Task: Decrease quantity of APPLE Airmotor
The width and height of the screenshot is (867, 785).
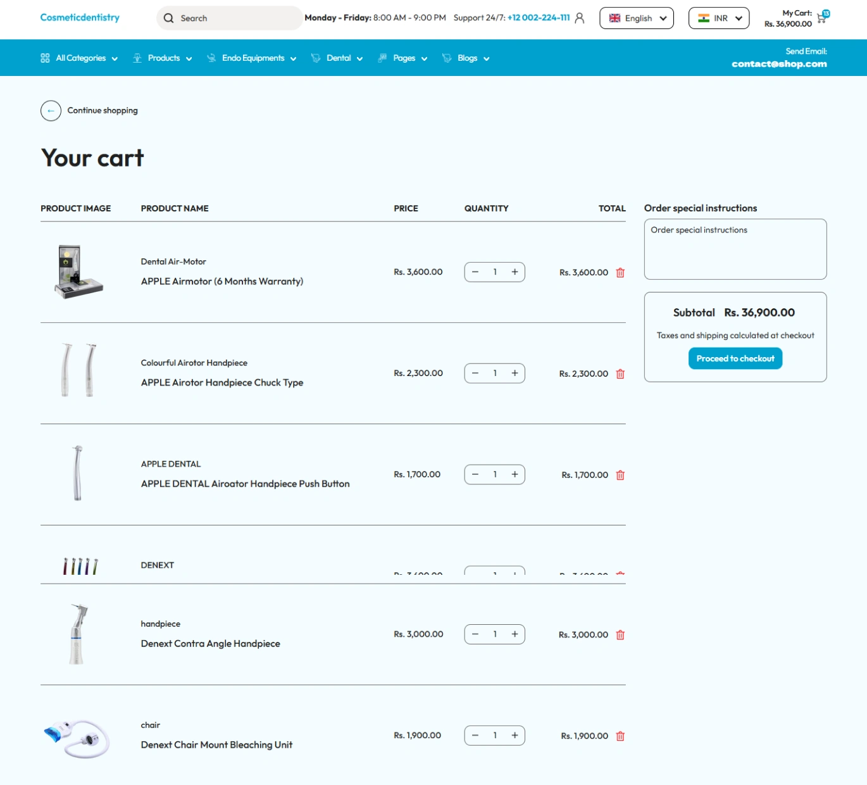Action: [x=475, y=272]
